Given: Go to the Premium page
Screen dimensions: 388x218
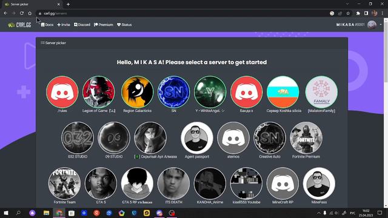Looking at the screenshot, I should pos(104,25).
